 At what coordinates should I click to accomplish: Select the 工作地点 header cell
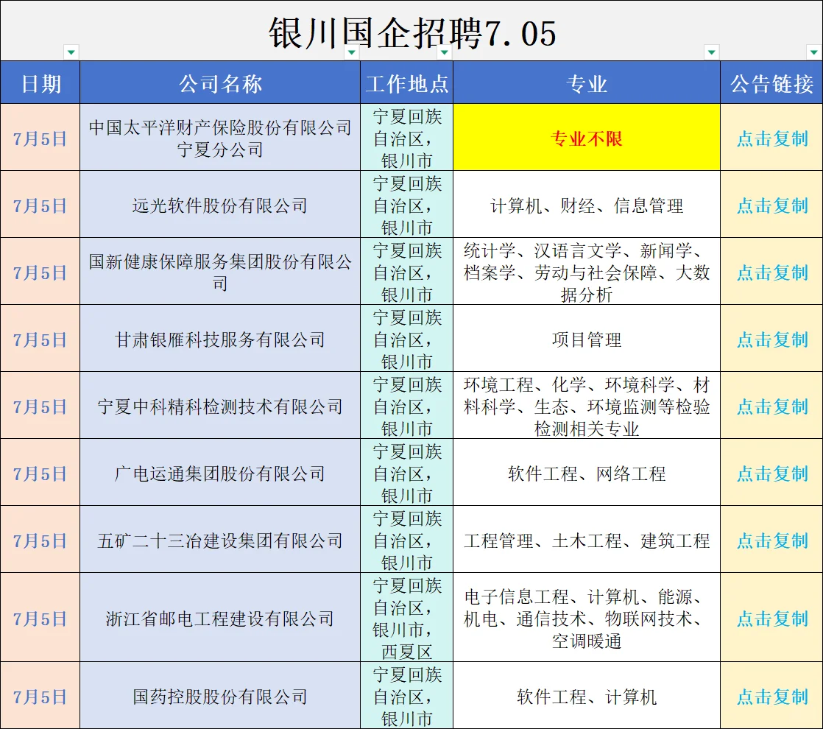tap(407, 82)
